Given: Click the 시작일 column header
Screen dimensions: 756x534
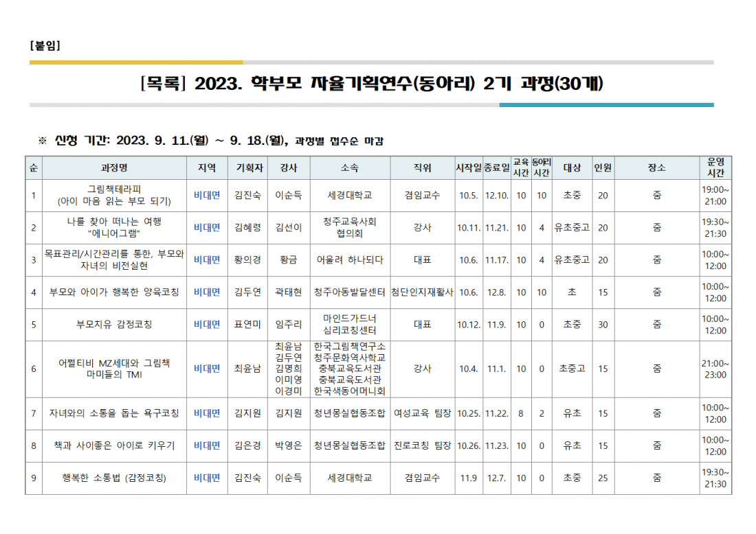Looking at the screenshot, I should point(469,168).
